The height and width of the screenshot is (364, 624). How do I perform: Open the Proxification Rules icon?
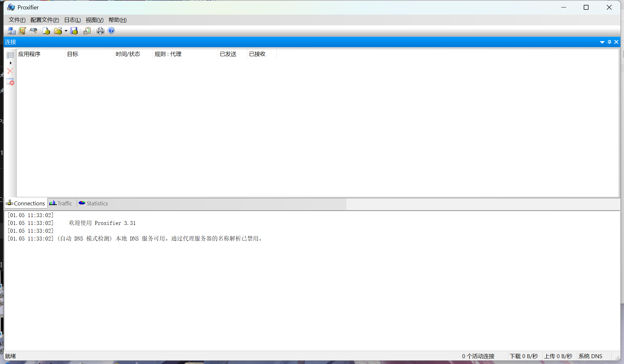[22, 31]
